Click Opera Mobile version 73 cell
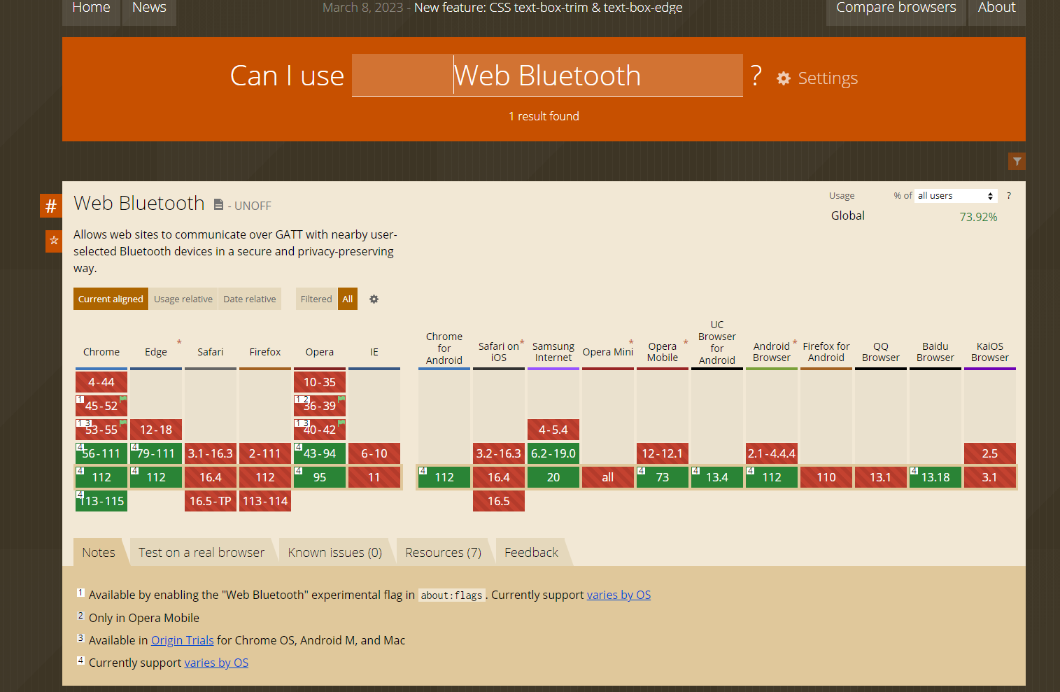The width and height of the screenshot is (1060, 692). (663, 477)
